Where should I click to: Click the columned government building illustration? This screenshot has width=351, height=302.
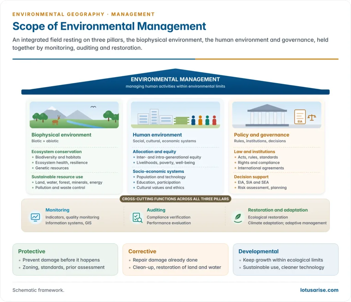click(267, 115)
